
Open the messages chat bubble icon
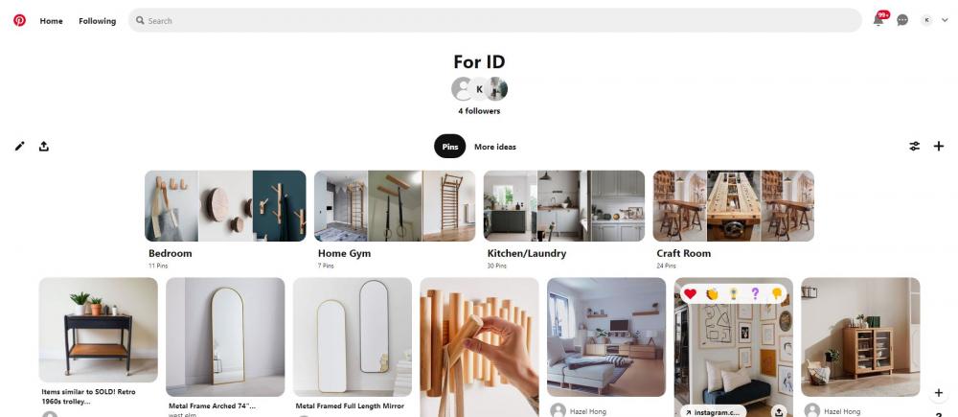click(x=902, y=20)
